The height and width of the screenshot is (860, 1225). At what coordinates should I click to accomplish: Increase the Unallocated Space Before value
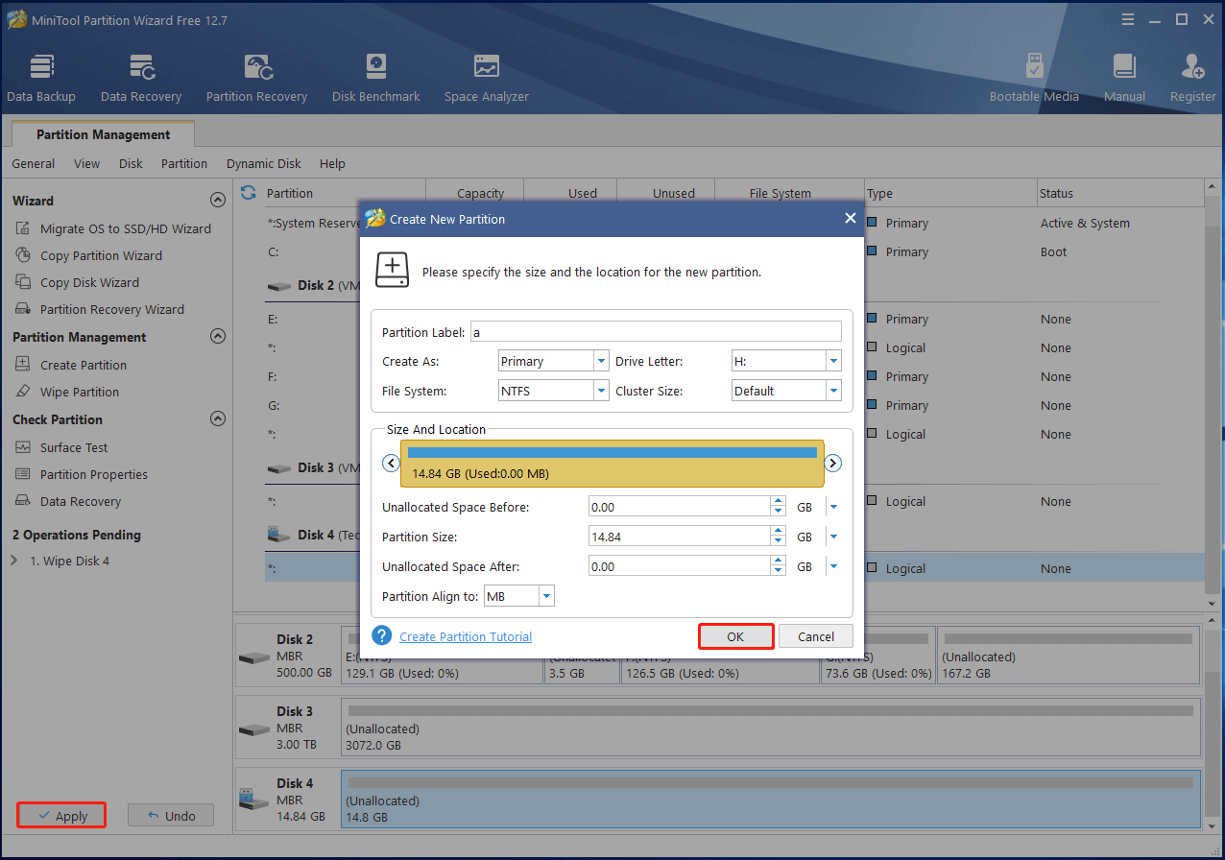(778, 502)
